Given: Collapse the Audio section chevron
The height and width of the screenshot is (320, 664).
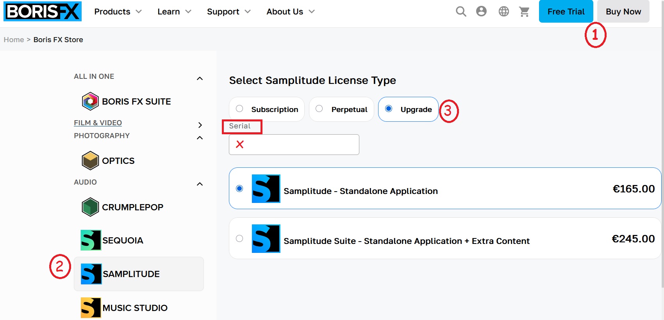Looking at the screenshot, I should coord(200,184).
